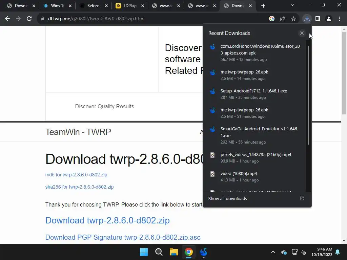Click the Chrome taskbar icon
The width and height of the screenshot is (347, 260).
click(x=188, y=252)
